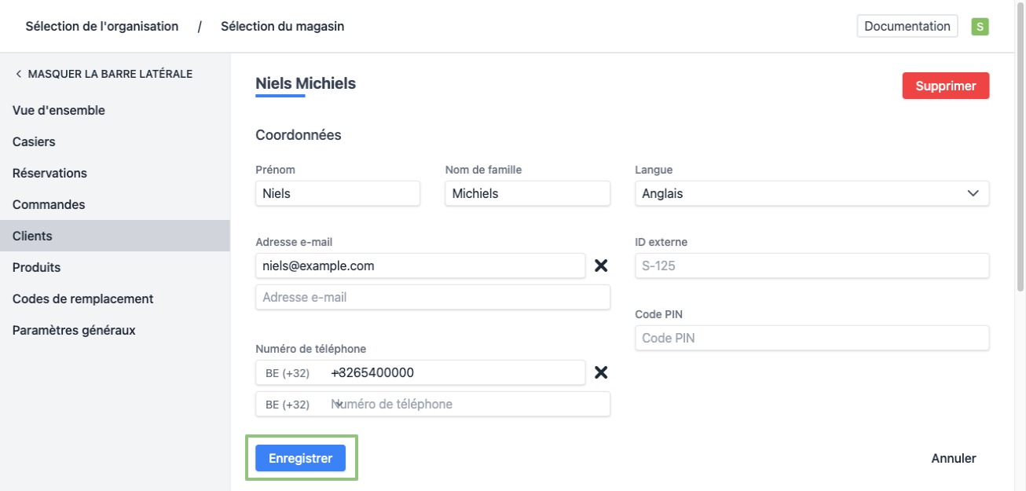Viewport: 1026px width, 491px height.
Task: Select Produits in the sidebar
Action: tap(36, 268)
